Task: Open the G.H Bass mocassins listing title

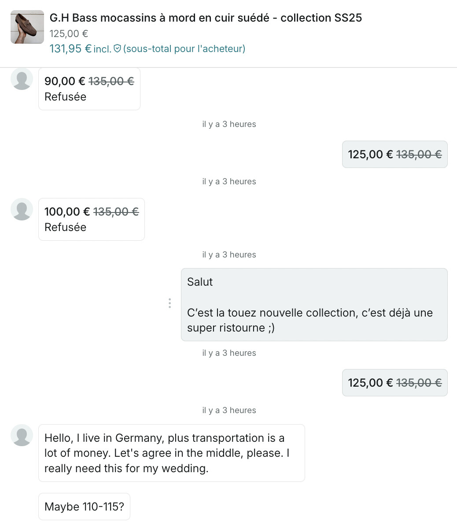Action: point(206,18)
